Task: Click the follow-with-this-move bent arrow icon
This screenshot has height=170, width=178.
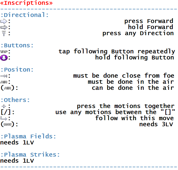Action: tap(4, 118)
